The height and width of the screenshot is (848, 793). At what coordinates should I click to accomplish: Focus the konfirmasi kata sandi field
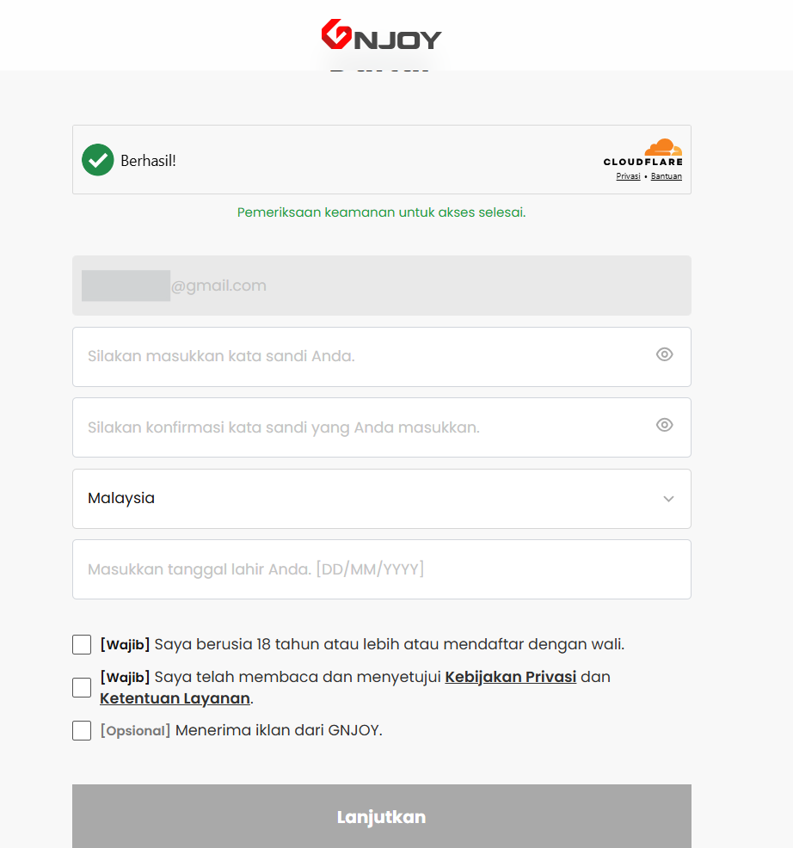click(x=382, y=427)
